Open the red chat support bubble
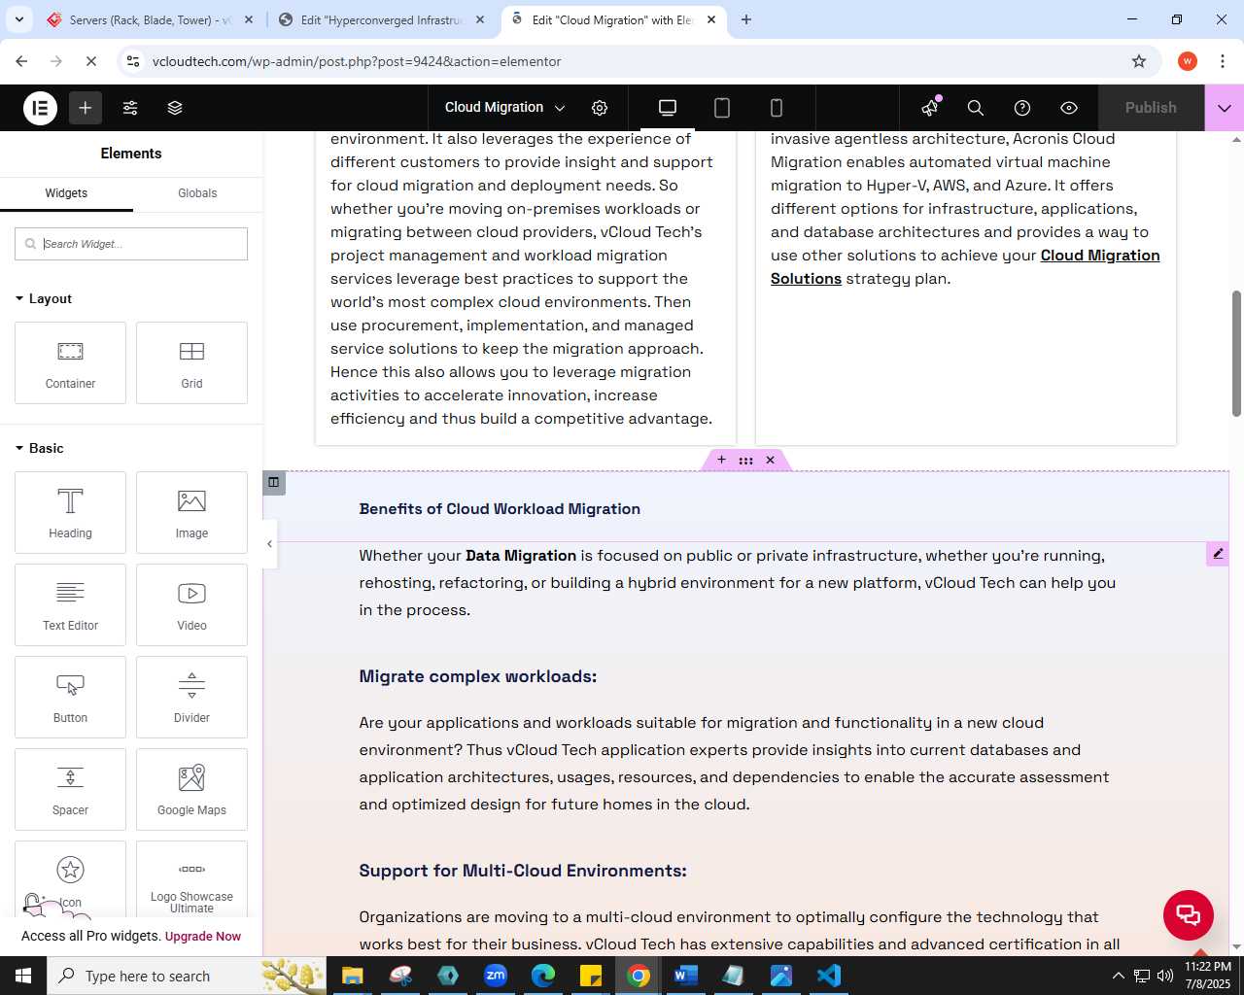Image resolution: width=1244 pixels, height=995 pixels. 1189,914
